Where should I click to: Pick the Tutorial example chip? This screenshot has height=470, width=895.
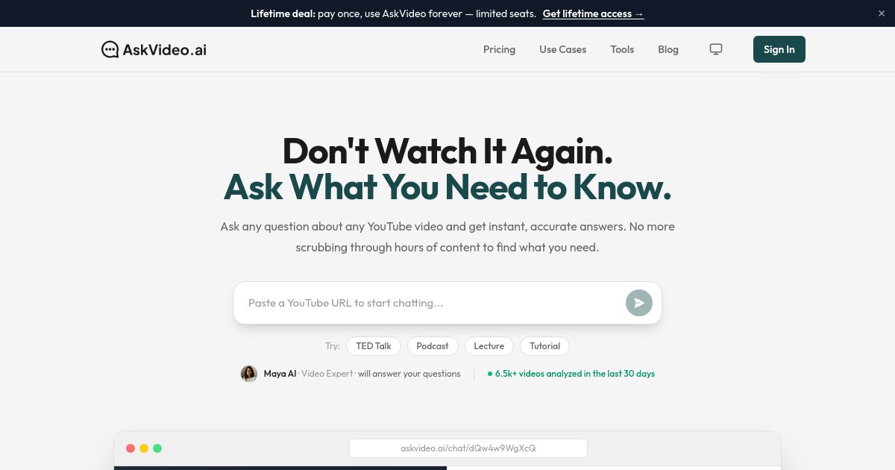[544, 346]
